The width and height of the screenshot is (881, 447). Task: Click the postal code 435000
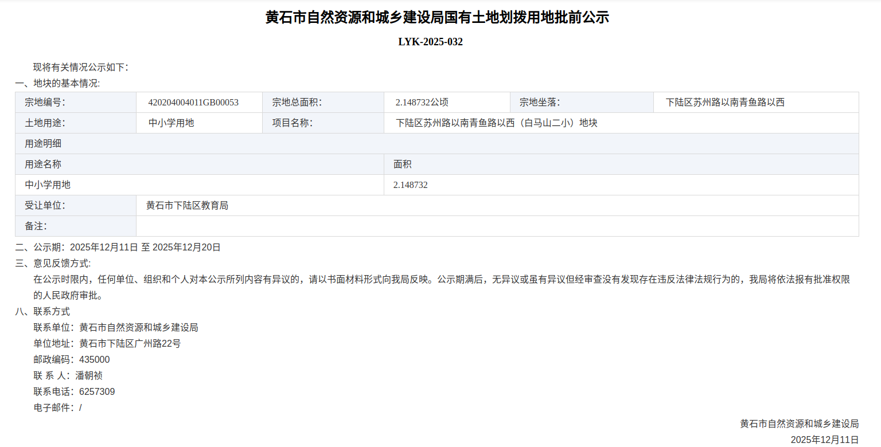[x=94, y=360]
